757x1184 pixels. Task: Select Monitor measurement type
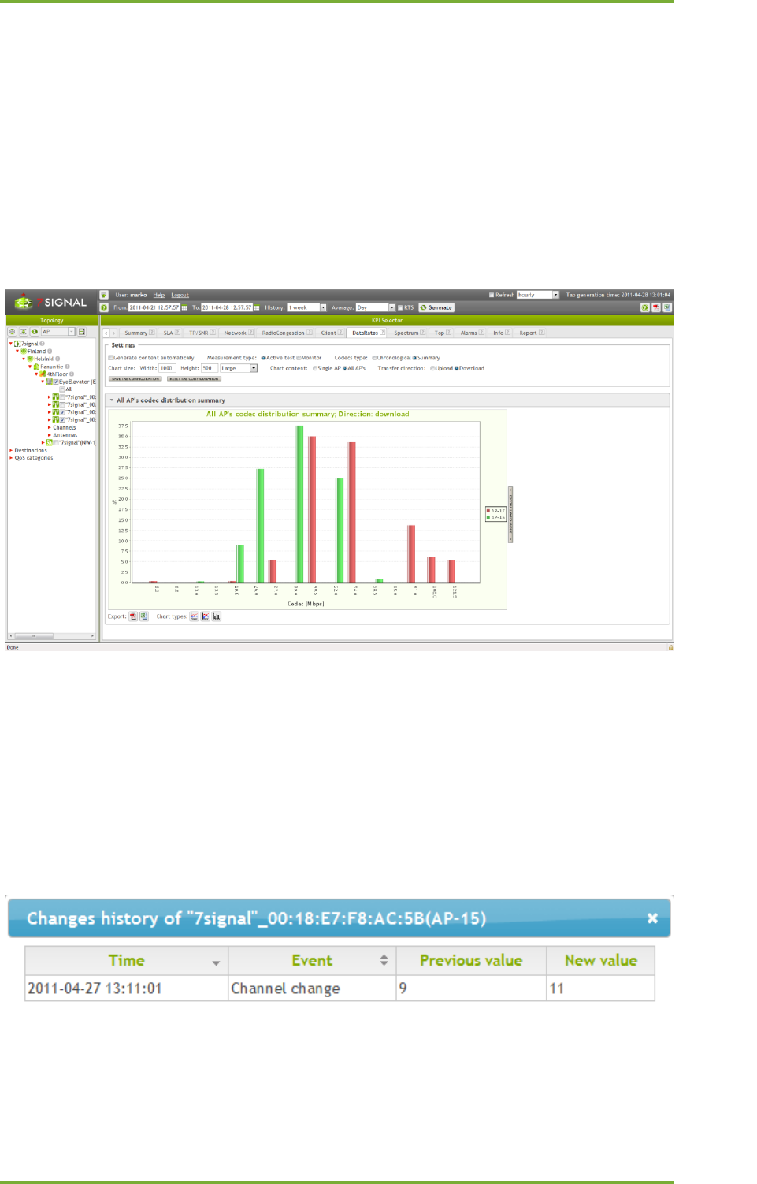pyautogui.click(x=299, y=358)
